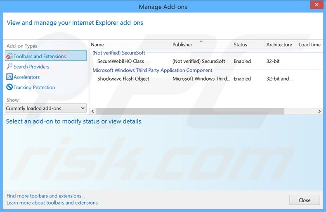Screen dimensions: 326x212
Task: Close the Manage Add-ons window with X
Action: point(317,5)
